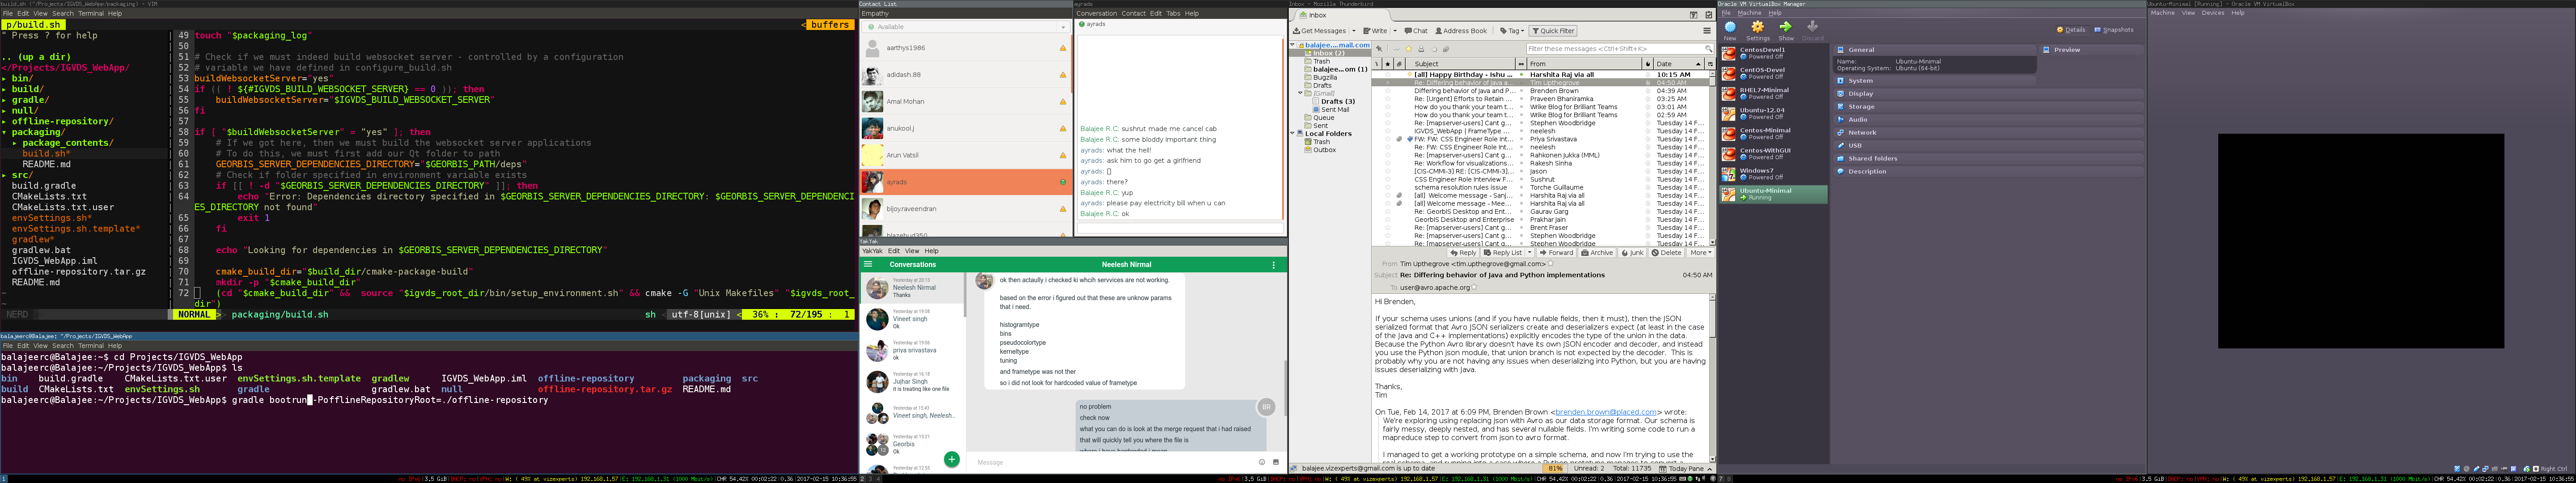This screenshot has height=483, width=2576.
Task: Toggle the attachment quick filter
Action: [x=1446, y=49]
